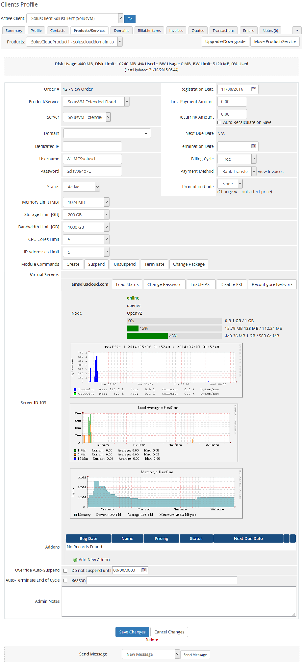Screen dimensions: 304x666
Task: Click Load Status for amsoluscloud.com
Action: pyautogui.click(x=127, y=284)
